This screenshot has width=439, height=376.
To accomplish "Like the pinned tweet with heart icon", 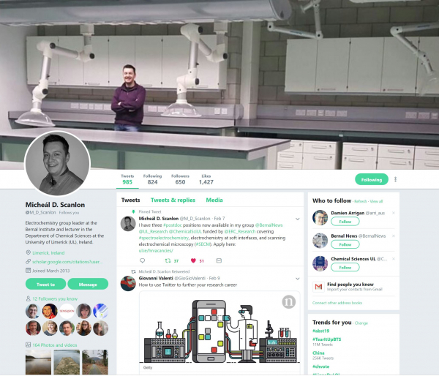I will 193,260.
